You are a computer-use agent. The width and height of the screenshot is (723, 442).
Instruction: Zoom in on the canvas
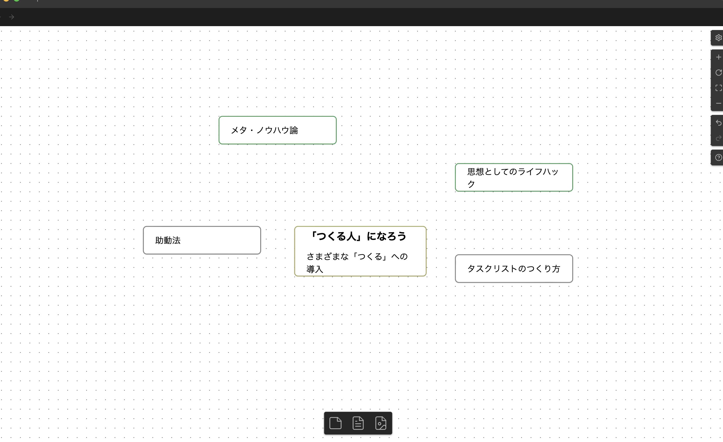point(719,57)
